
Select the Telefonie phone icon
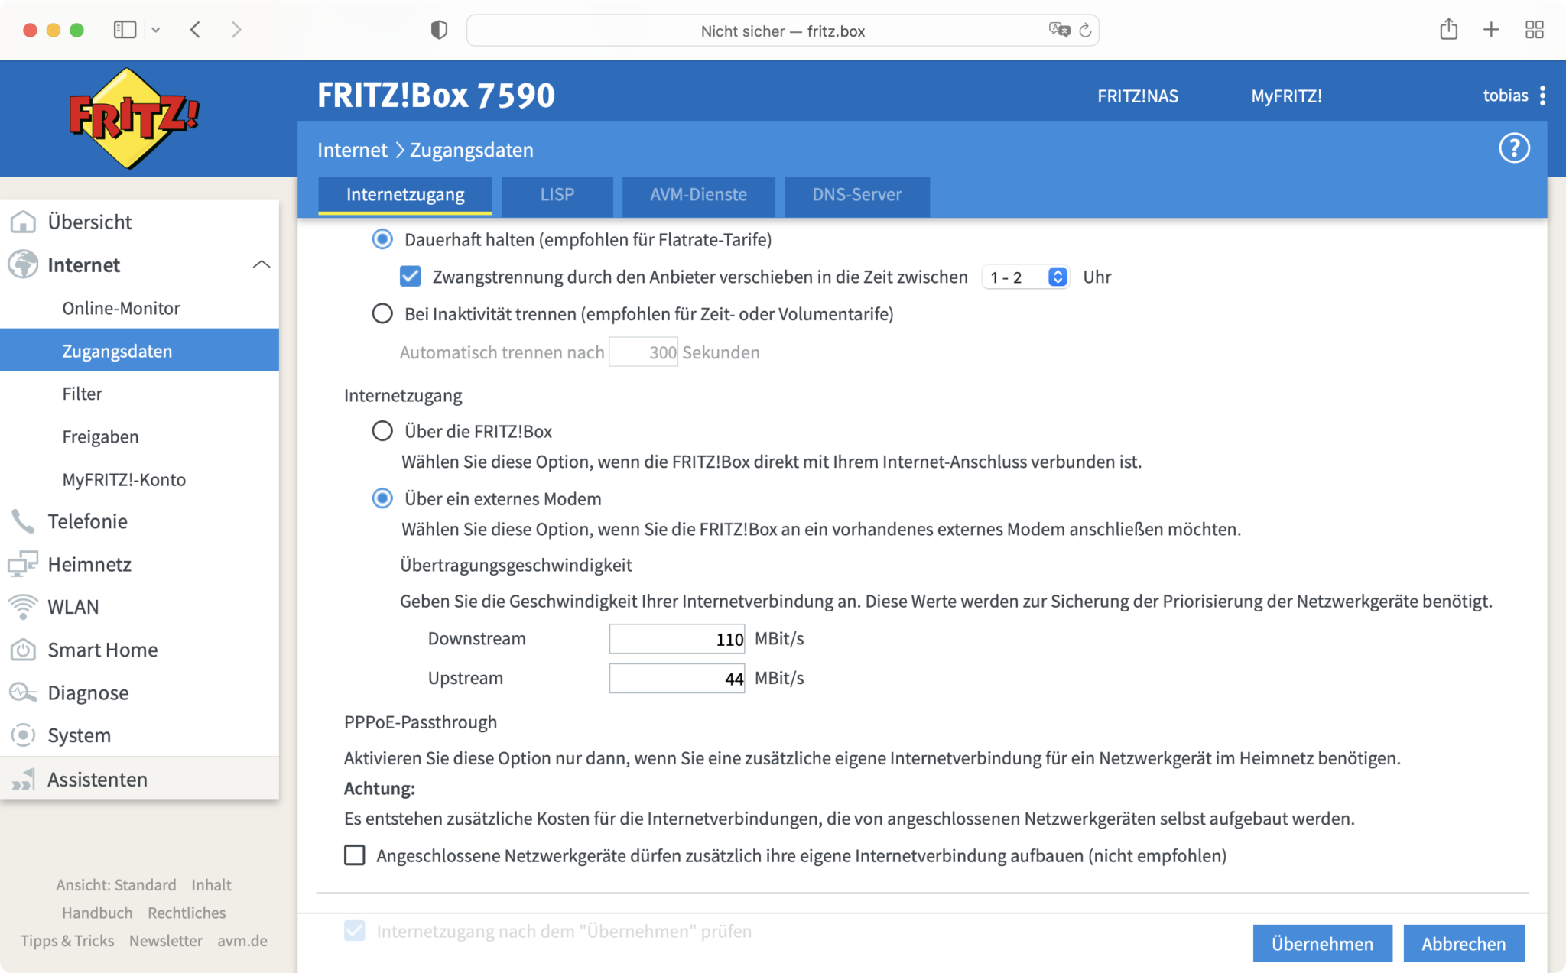coord(24,521)
